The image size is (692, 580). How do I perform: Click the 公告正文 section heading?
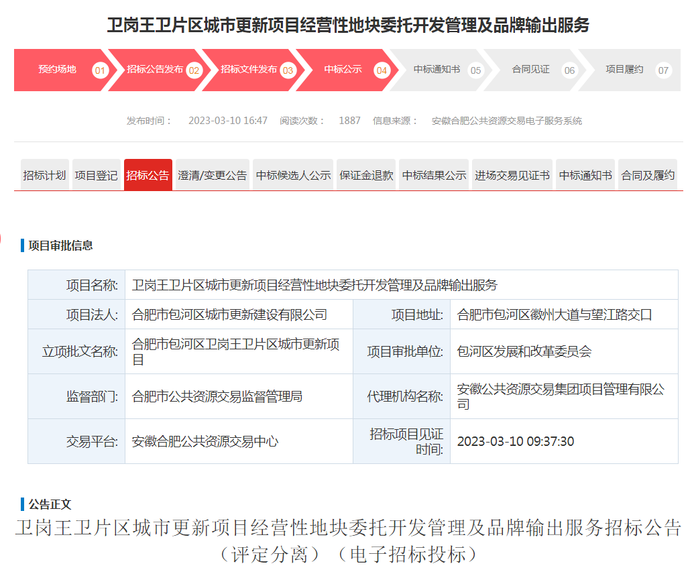click(x=50, y=504)
